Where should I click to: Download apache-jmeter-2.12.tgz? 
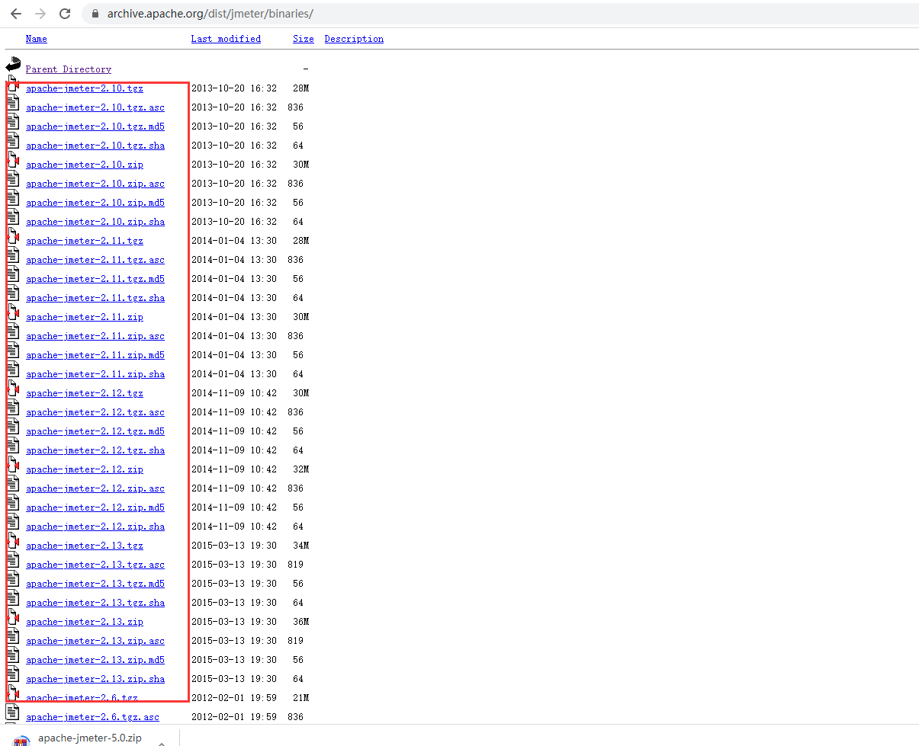tap(85, 393)
